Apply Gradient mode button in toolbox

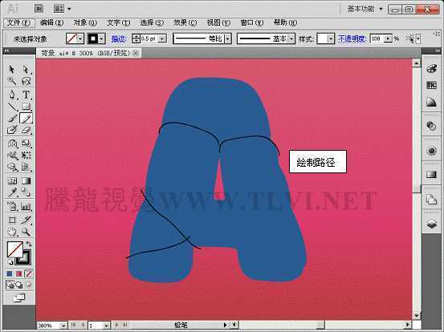click(19, 273)
